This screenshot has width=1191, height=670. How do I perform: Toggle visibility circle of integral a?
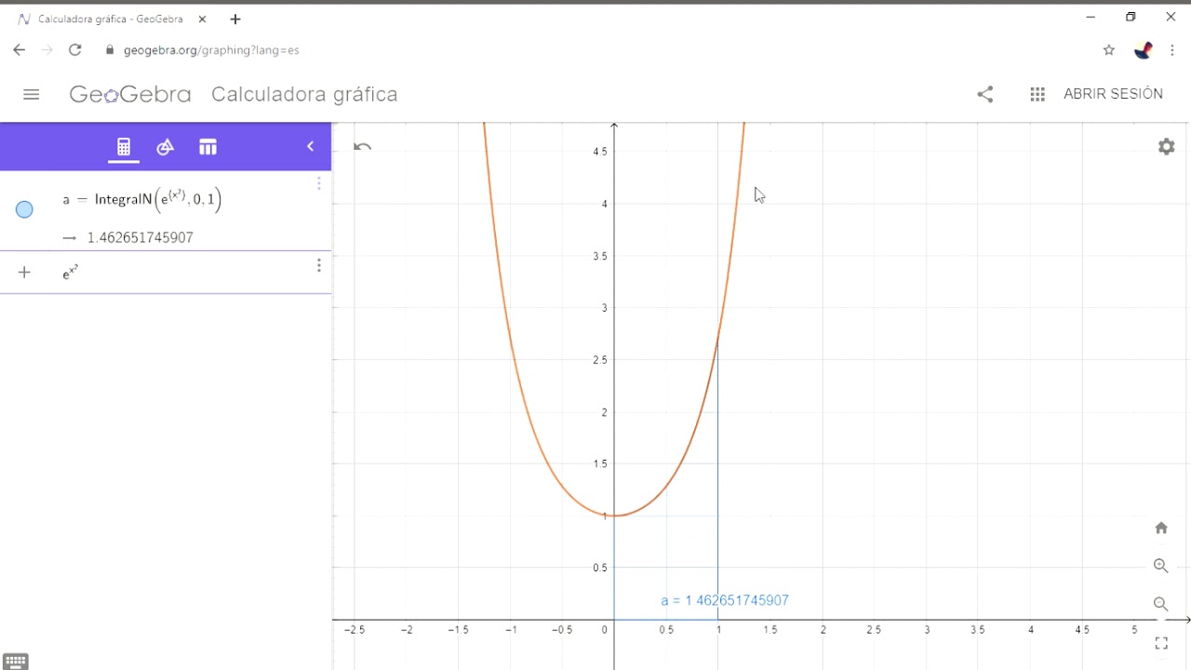click(25, 209)
